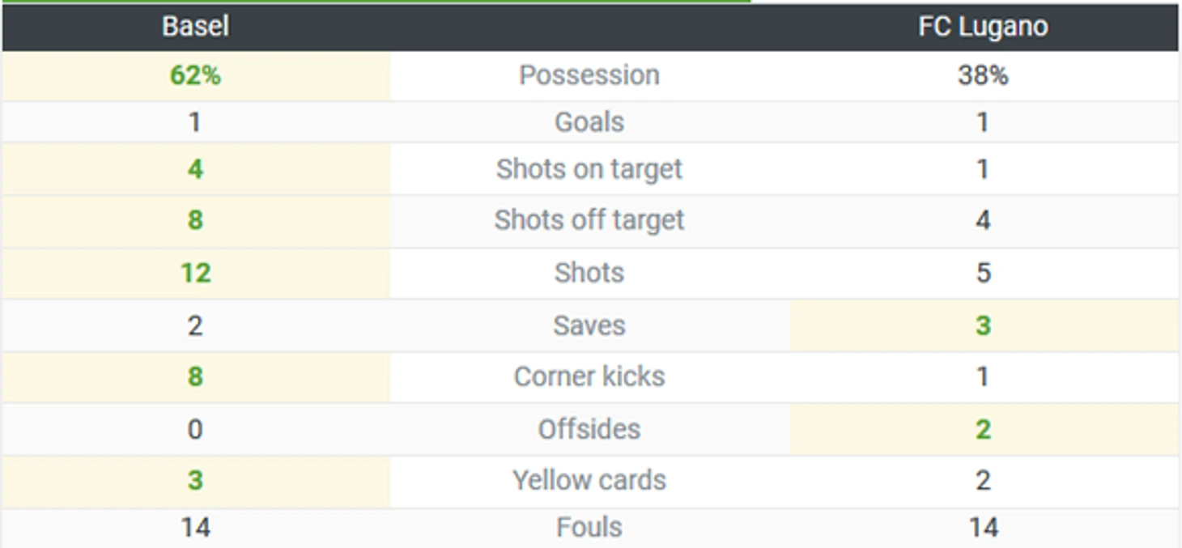1182x548 pixels.
Task: Click Basel's total shots value 12
Action: [x=195, y=273]
